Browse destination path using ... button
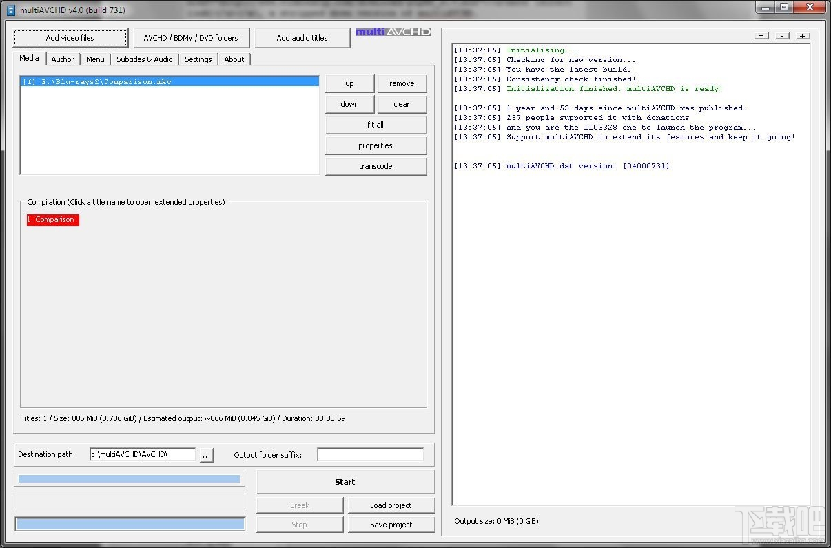 206,454
